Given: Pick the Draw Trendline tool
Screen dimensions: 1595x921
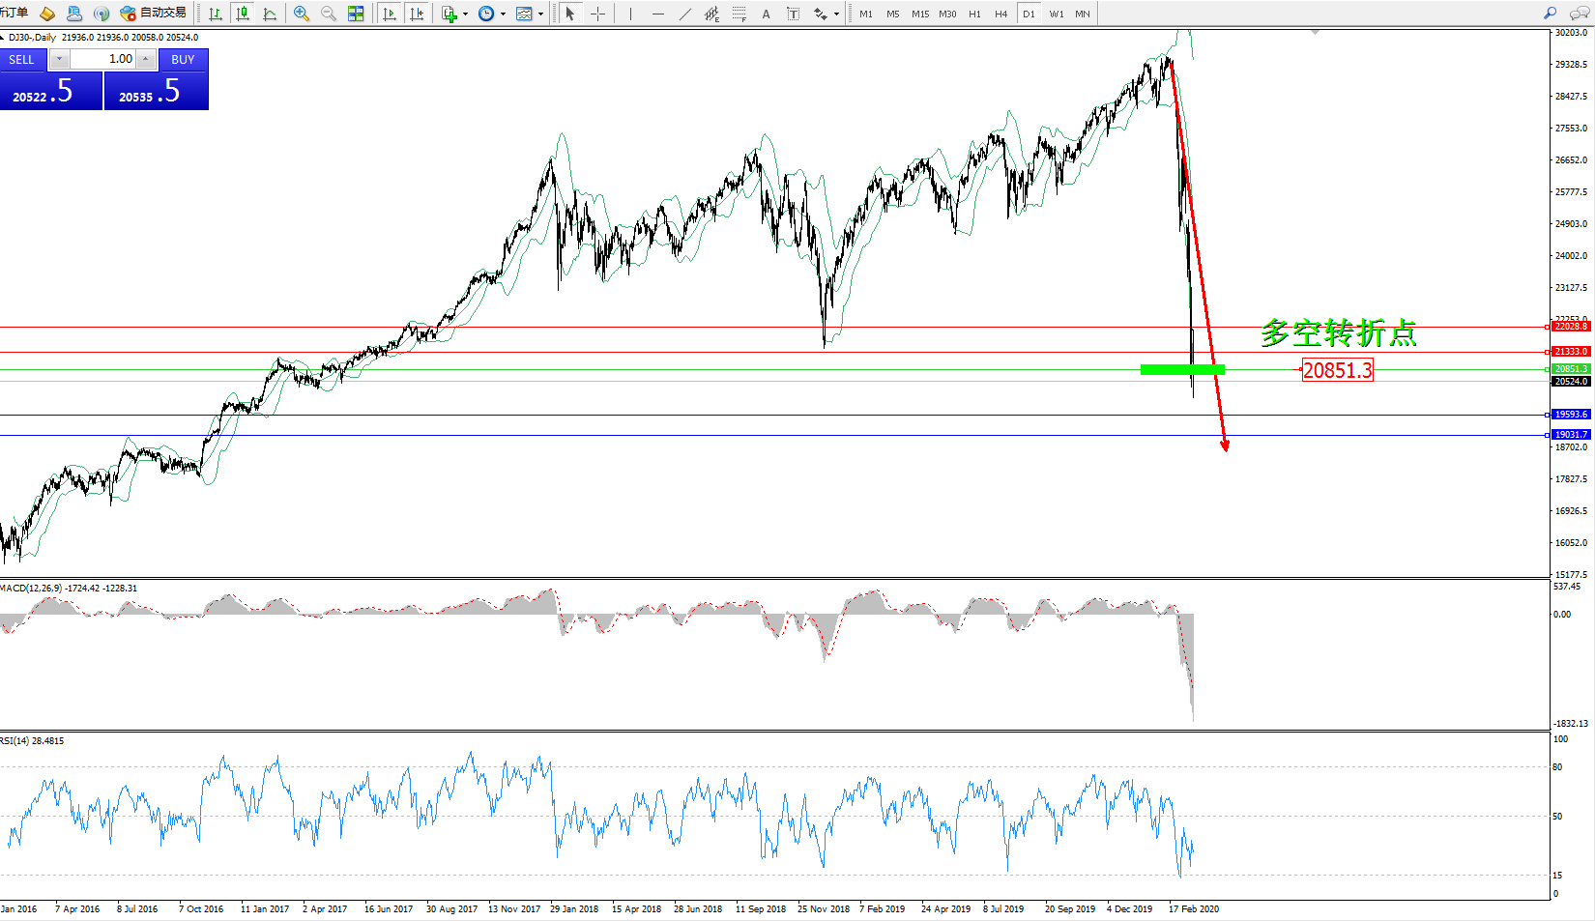Looking at the screenshot, I should [x=684, y=14].
